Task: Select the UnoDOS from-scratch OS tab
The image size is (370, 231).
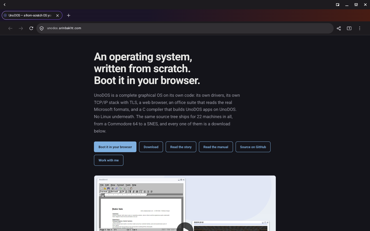Action: pos(32,15)
